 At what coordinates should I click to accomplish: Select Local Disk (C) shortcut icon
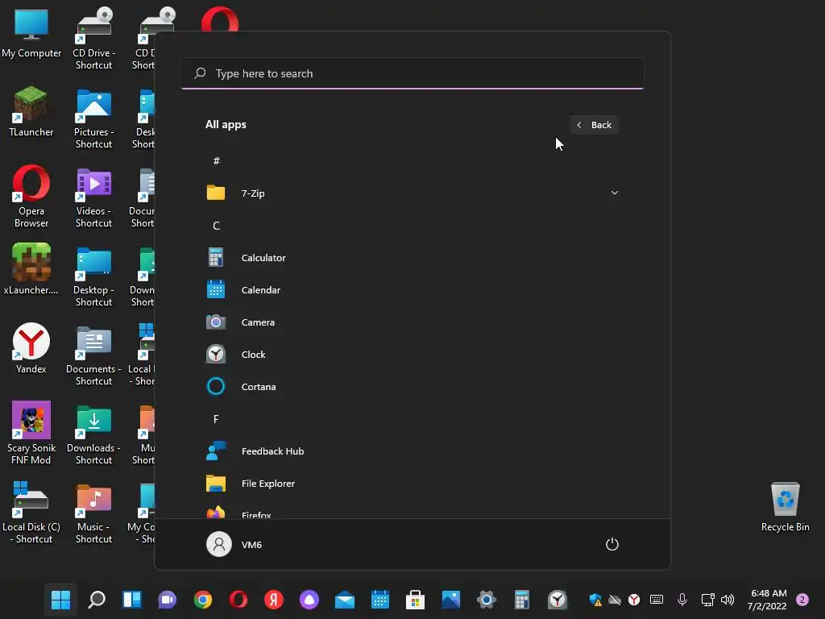tap(31, 513)
